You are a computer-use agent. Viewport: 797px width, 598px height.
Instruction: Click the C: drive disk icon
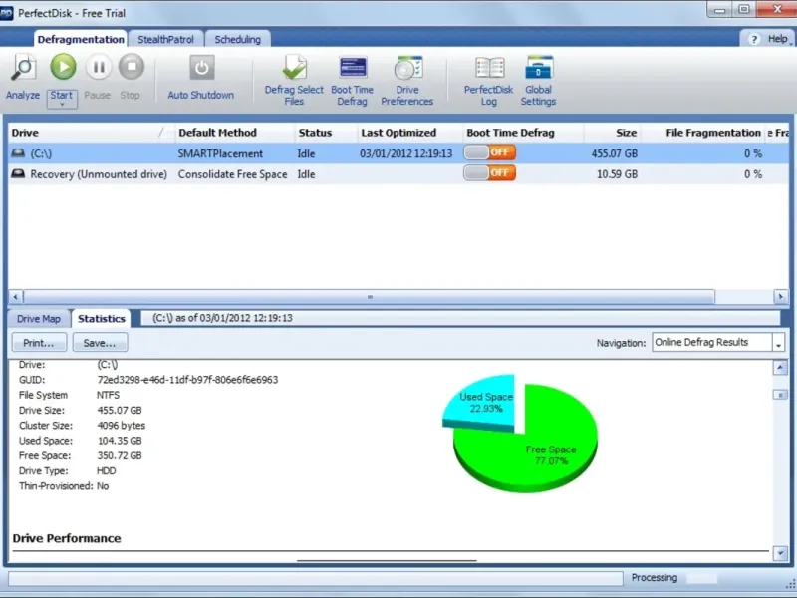click(18, 153)
